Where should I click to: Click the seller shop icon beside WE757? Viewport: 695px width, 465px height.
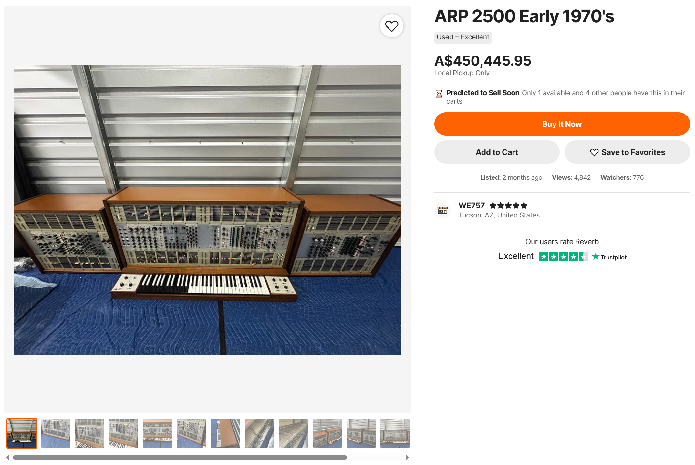(442, 210)
